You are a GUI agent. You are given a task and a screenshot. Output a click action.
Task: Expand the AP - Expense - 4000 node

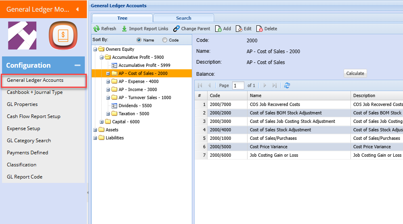108,81
